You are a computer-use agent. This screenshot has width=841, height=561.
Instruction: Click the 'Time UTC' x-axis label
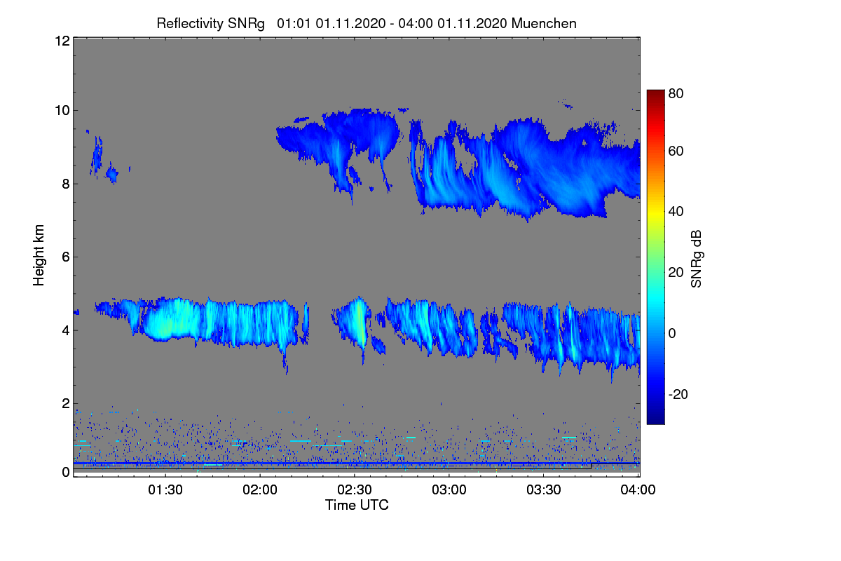tap(357, 505)
